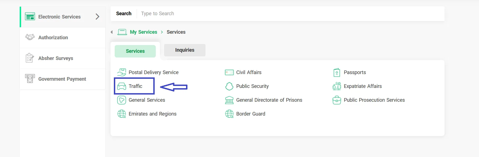The image size is (479, 157).
Task: Open the General Services icon
Action: pyautogui.click(x=122, y=100)
